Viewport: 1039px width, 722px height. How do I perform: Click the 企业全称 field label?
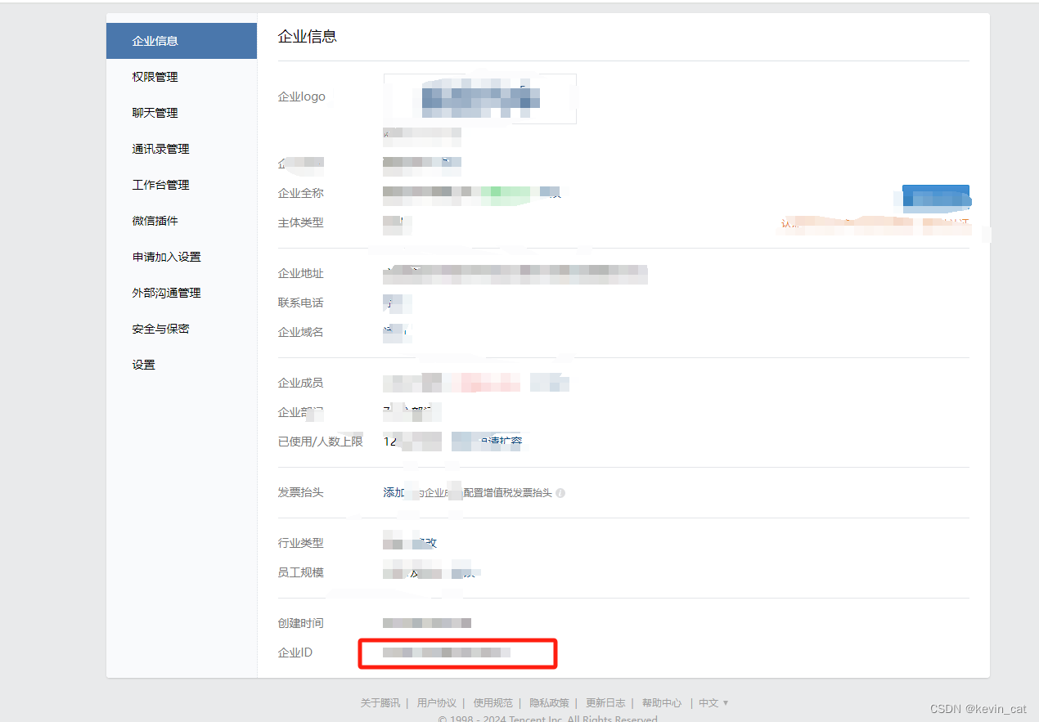301,193
